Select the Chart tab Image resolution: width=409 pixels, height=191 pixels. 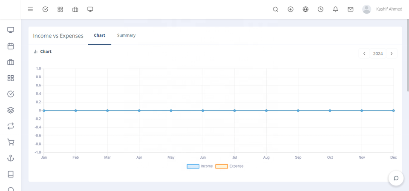click(100, 36)
